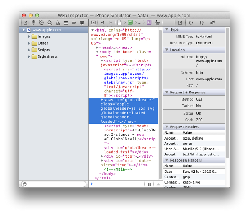The height and width of the screenshot is (214, 249).
Task: Click the sidebar filter search field
Action: click(54, 184)
